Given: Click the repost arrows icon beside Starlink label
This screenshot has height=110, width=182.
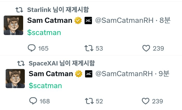Looking at the screenshot, I should pos(19,10).
